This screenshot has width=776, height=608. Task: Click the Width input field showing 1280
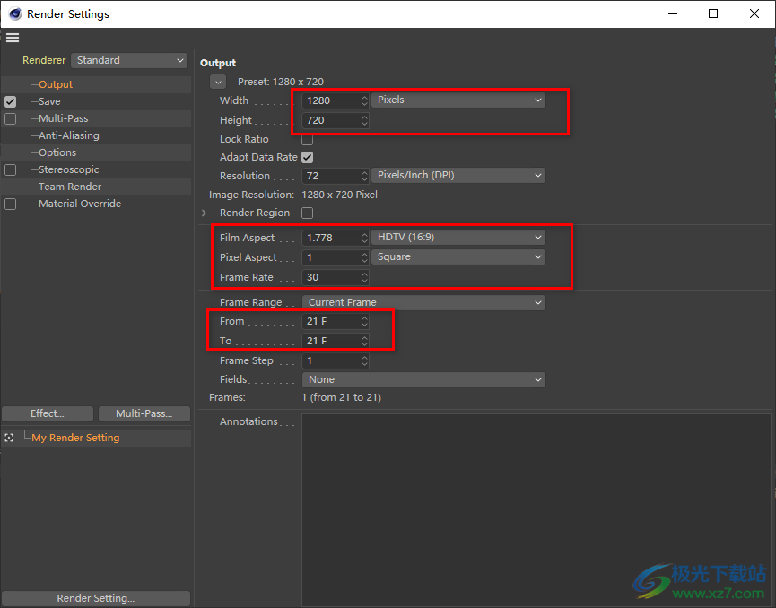[x=331, y=100]
